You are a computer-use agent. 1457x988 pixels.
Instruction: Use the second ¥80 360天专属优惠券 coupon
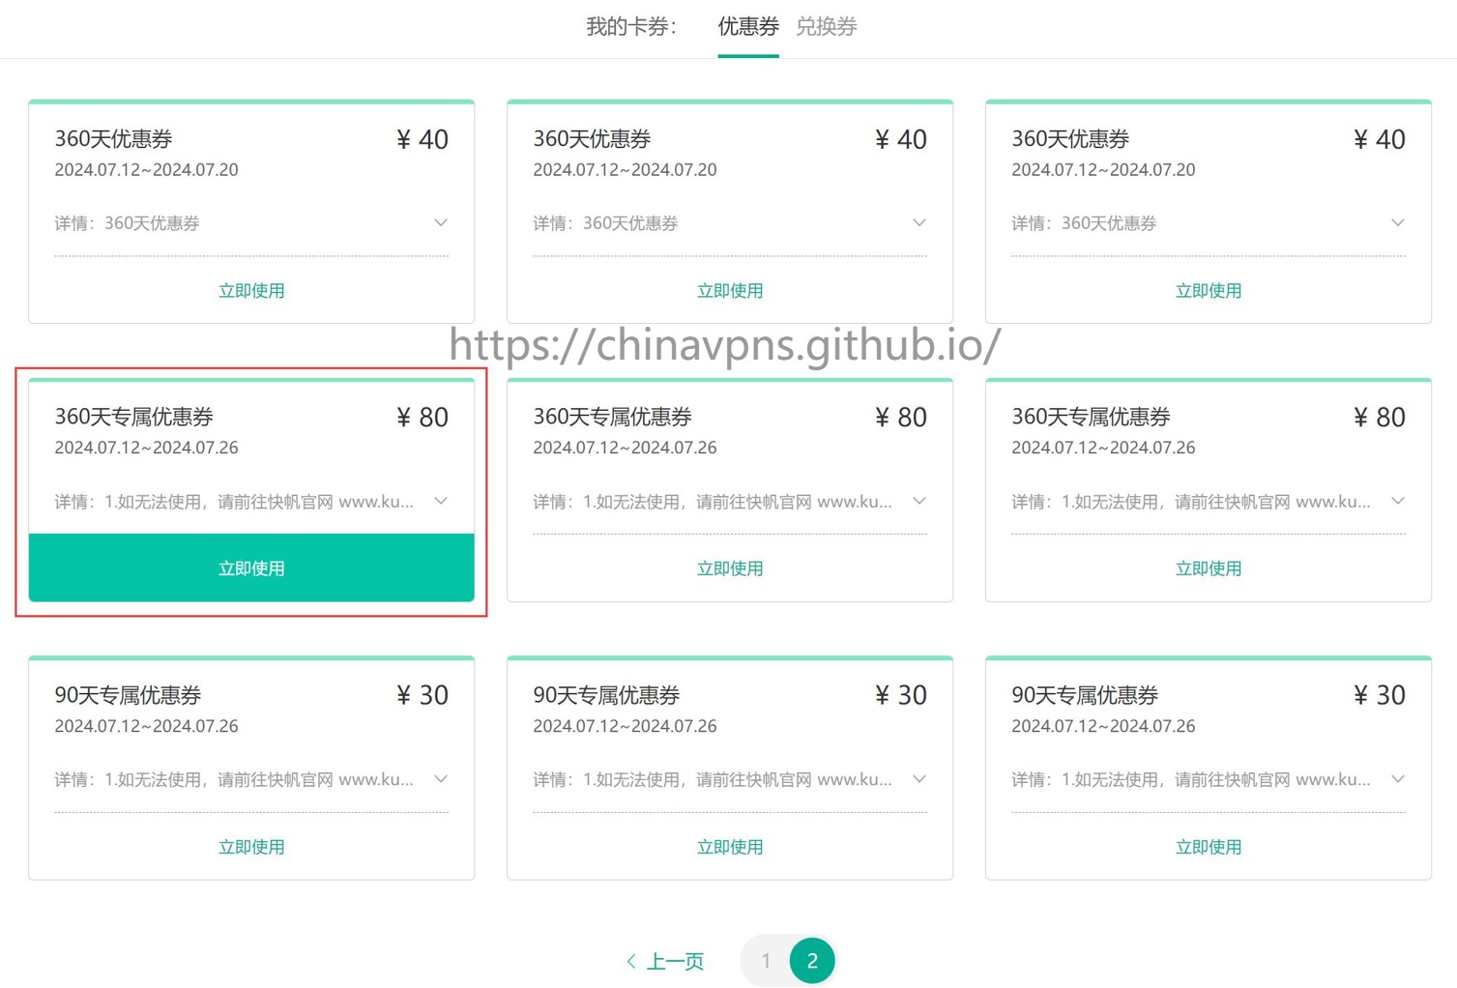(730, 568)
